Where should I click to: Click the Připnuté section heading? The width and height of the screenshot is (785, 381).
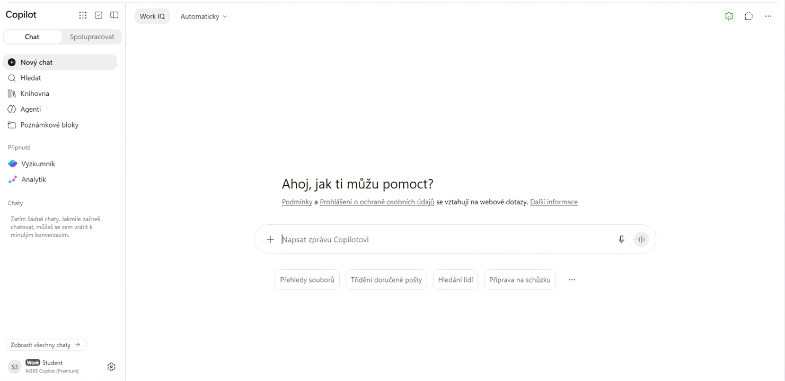[x=19, y=148]
